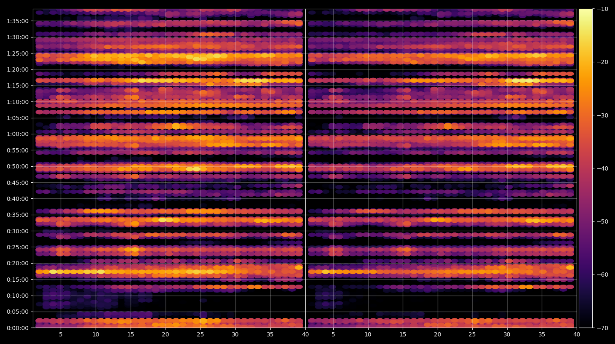
Task: Pick tick label 20 under right heatmap
Action: 438,335
